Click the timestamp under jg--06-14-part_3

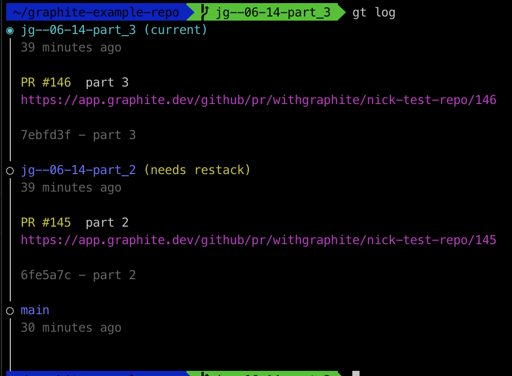pyautogui.click(x=71, y=48)
